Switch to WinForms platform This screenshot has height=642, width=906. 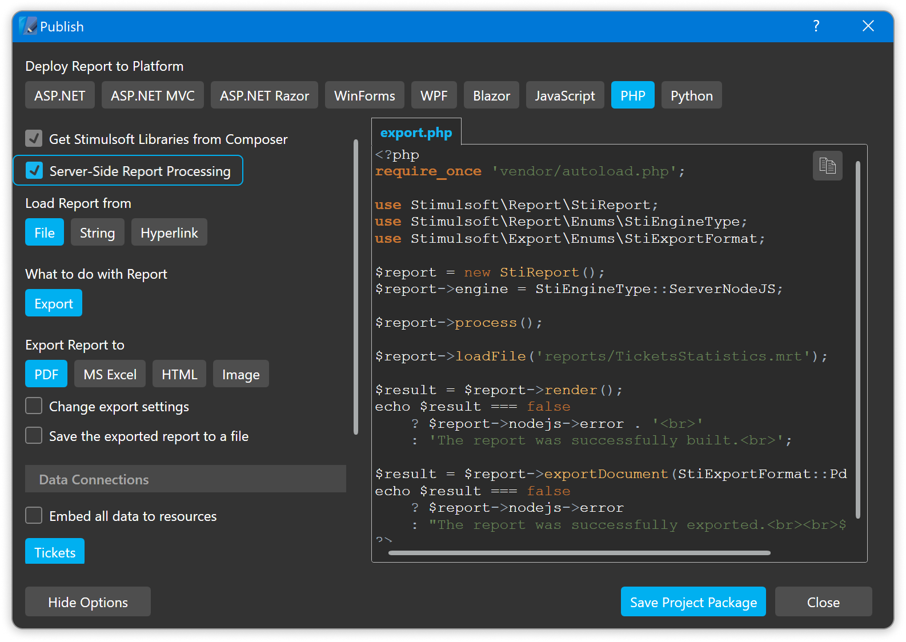pyautogui.click(x=364, y=95)
